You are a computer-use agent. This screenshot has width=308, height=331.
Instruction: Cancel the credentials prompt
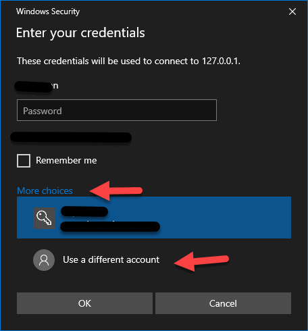pyautogui.click(x=223, y=303)
